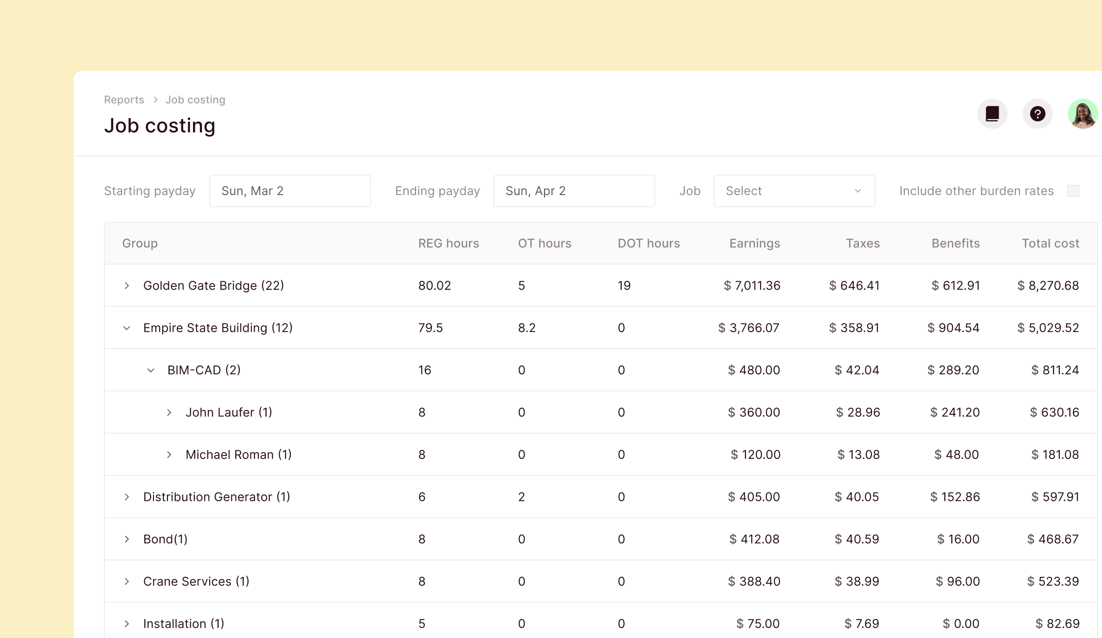Open the Reports breadcrumb link
Image resolution: width=1102 pixels, height=638 pixels.
click(x=124, y=99)
